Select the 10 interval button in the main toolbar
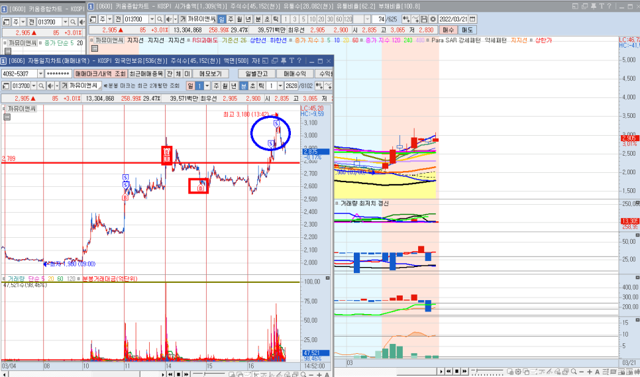Image resolution: width=640 pixels, height=377 pixels. point(313,19)
